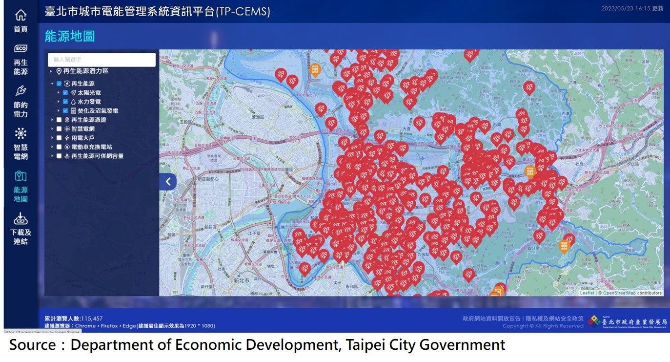Viewport: 670px width, 362px height.
Task: Click the water drop icon beside 水力發電
Action: pos(73,102)
